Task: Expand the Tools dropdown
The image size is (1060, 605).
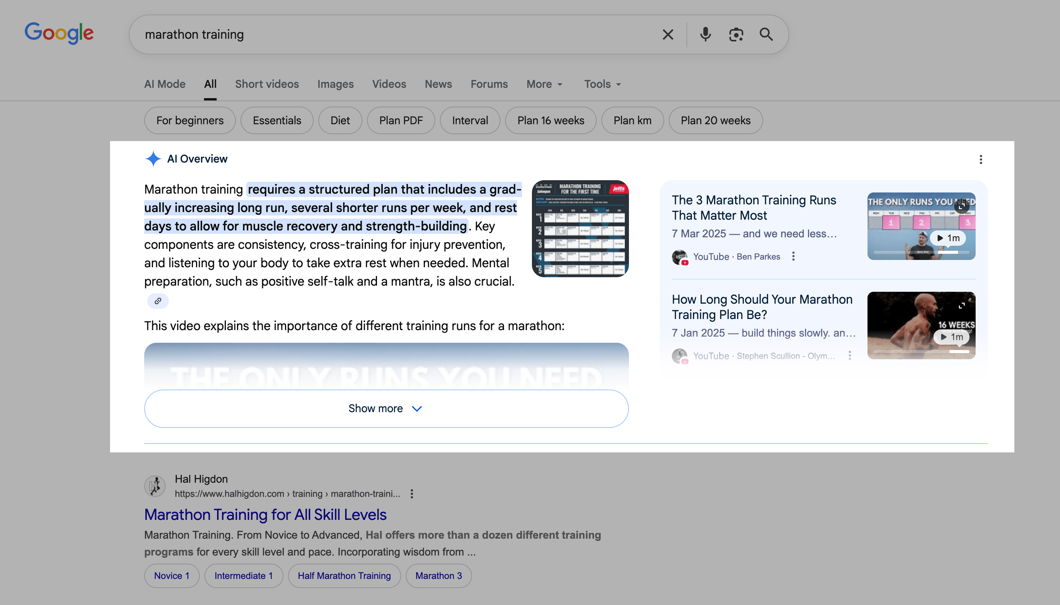Action: click(x=602, y=84)
